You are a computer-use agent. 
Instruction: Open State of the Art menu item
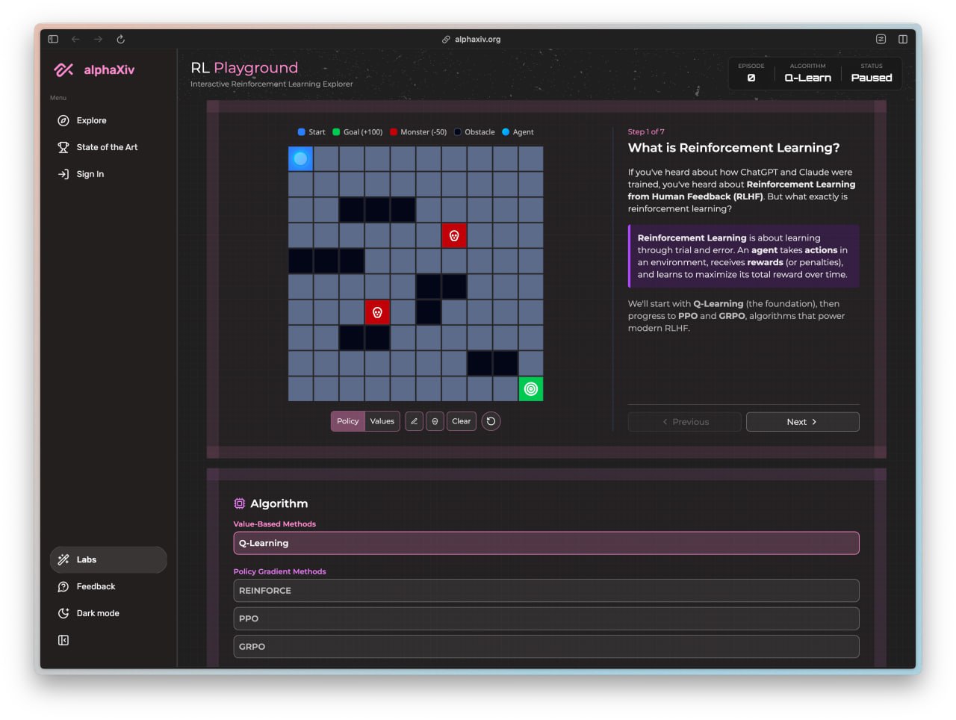(107, 147)
